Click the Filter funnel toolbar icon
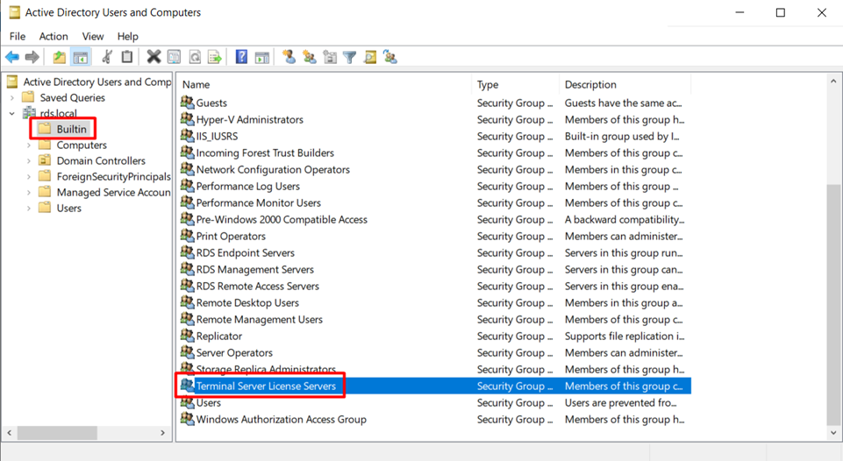 (349, 57)
